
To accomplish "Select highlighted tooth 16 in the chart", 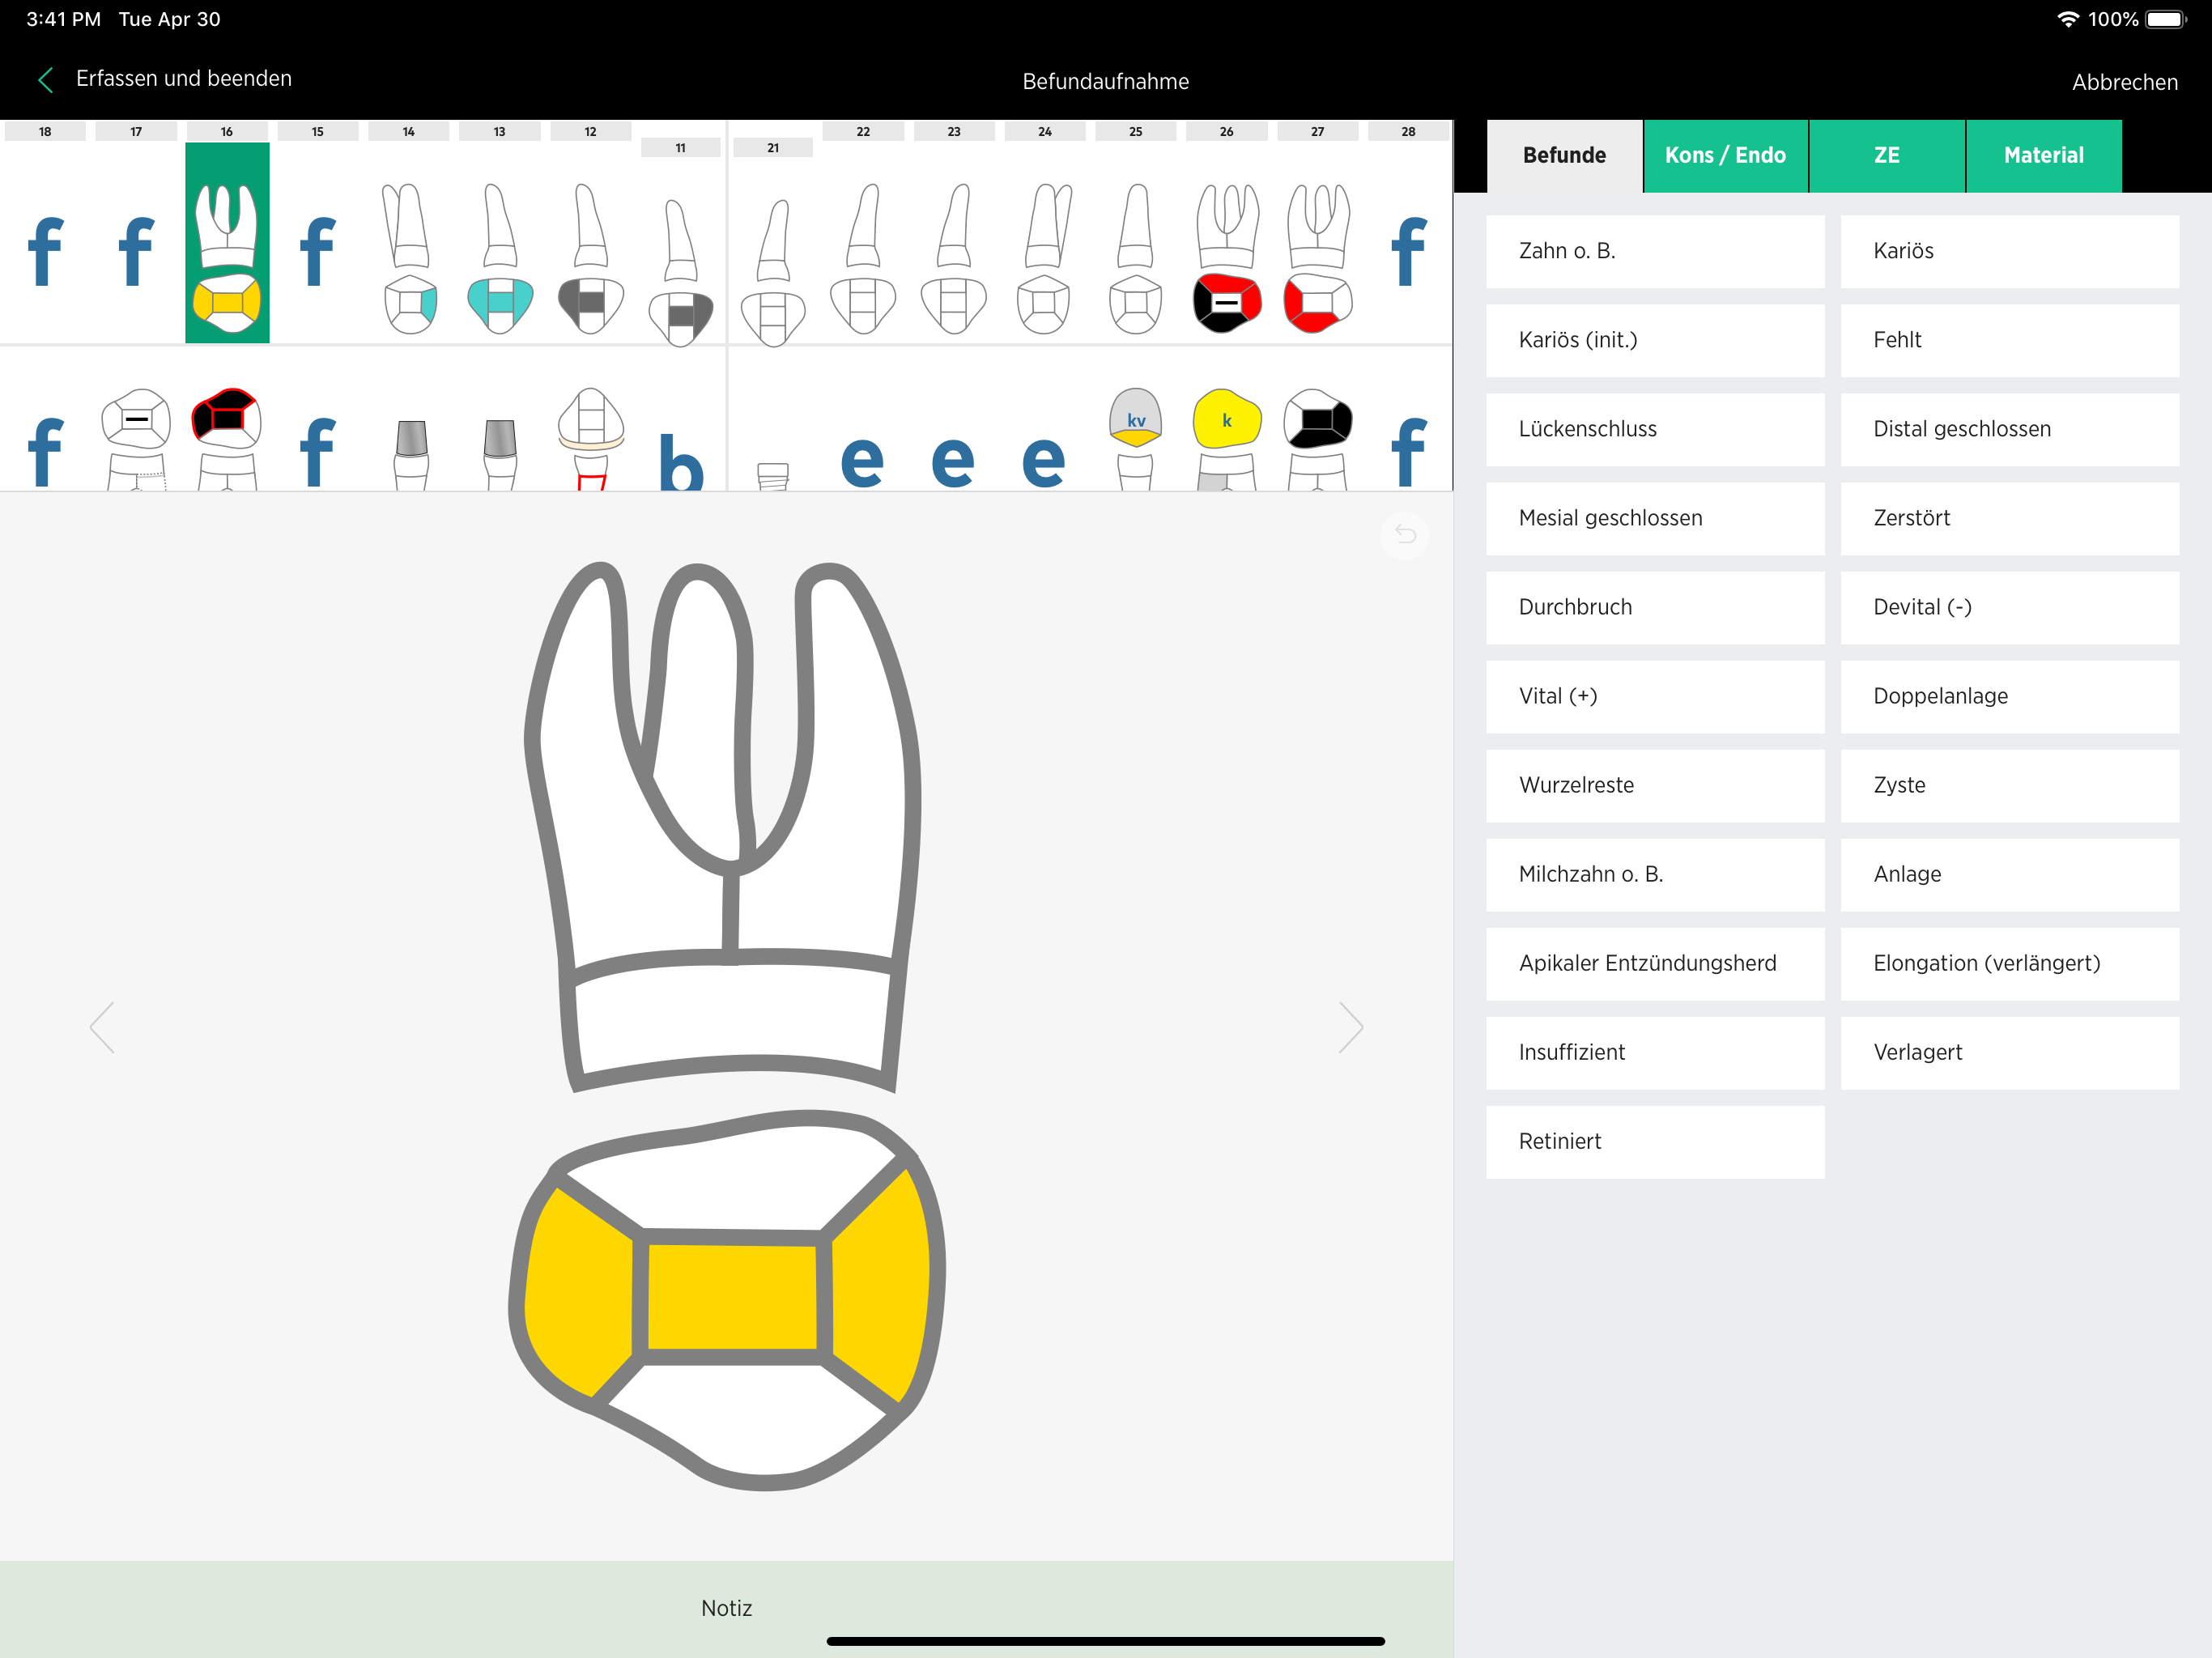I will pyautogui.click(x=227, y=243).
